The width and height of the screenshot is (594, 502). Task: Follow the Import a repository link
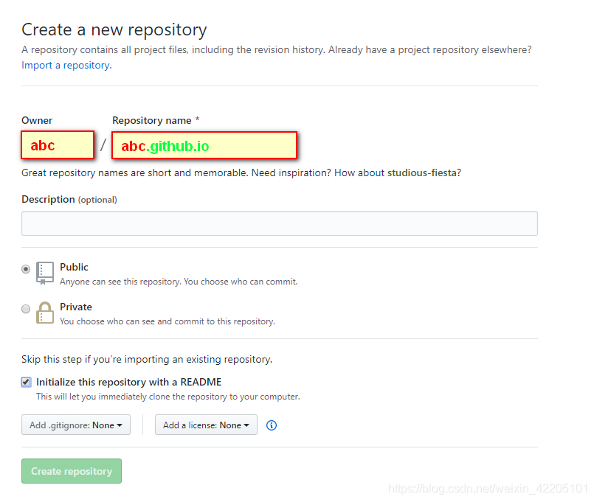[66, 65]
